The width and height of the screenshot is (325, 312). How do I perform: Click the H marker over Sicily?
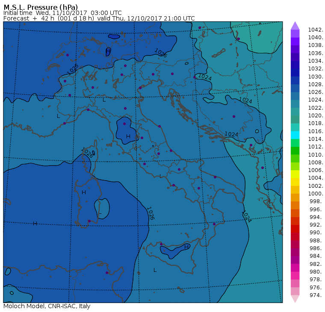coord(186,247)
